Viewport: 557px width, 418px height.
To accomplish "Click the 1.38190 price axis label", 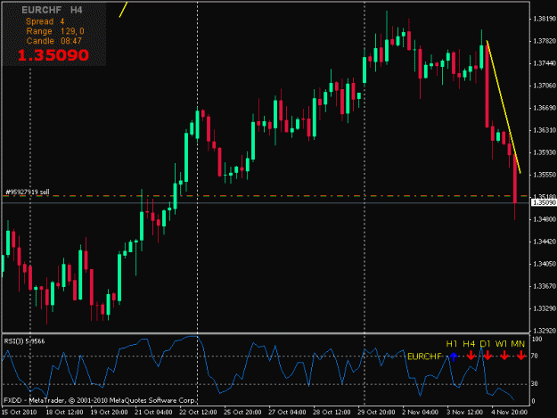I will pyautogui.click(x=545, y=19).
